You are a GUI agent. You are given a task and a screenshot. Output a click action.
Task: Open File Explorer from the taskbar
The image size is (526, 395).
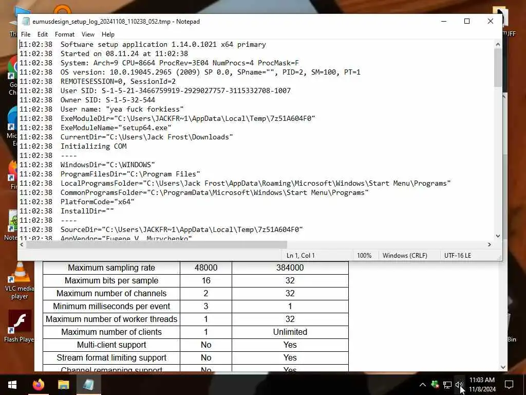click(63, 385)
